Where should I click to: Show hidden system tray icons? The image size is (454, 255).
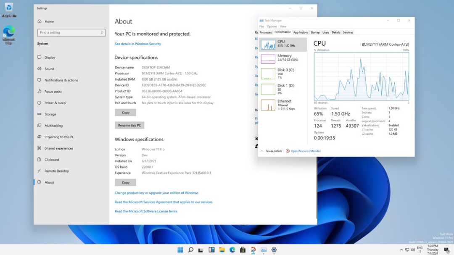coord(401,250)
